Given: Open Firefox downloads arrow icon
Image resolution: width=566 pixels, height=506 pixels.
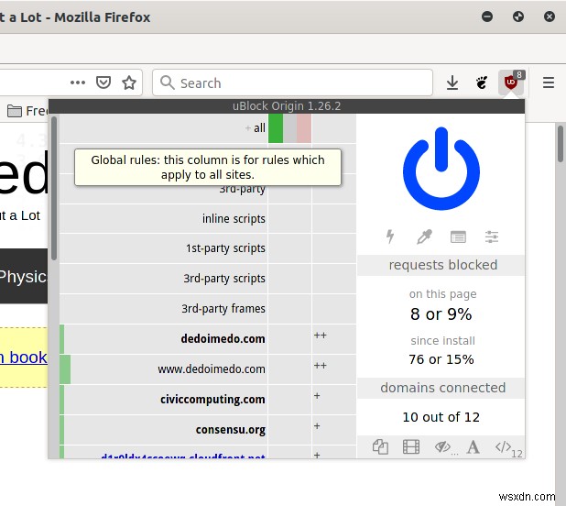Looking at the screenshot, I should [x=452, y=82].
